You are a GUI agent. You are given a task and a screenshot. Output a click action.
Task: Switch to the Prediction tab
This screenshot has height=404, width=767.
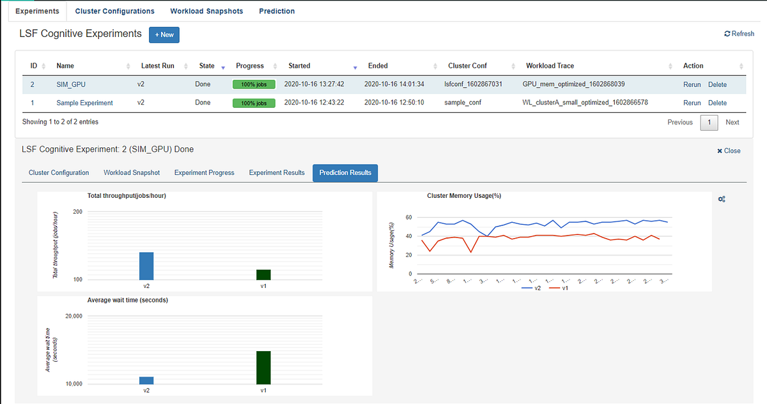tap(277, 11)
